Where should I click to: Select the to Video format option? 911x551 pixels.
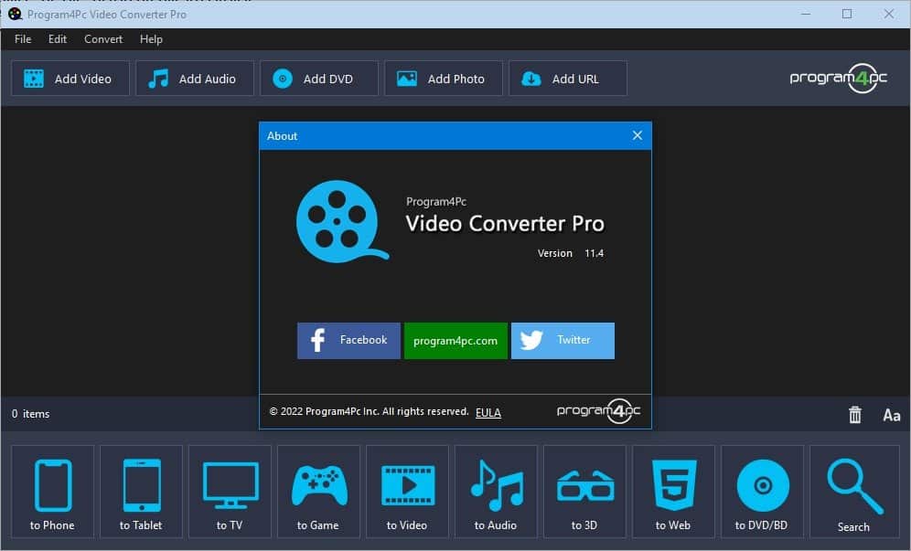[x=407, y=492]
